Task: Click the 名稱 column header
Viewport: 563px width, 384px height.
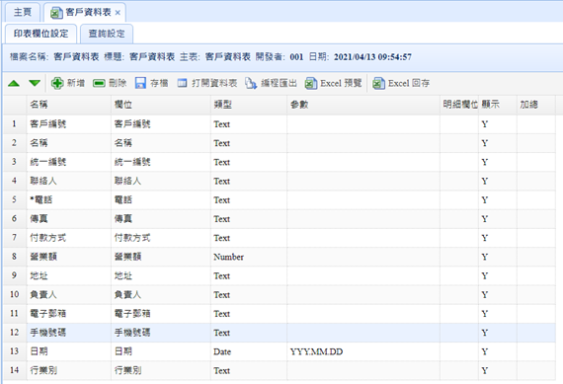Action: coord(69,105)
